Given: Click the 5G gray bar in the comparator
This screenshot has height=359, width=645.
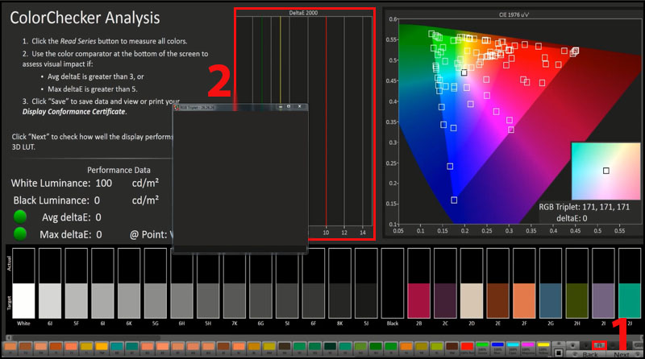Looking at the screenshot, I should pos(155,283).
